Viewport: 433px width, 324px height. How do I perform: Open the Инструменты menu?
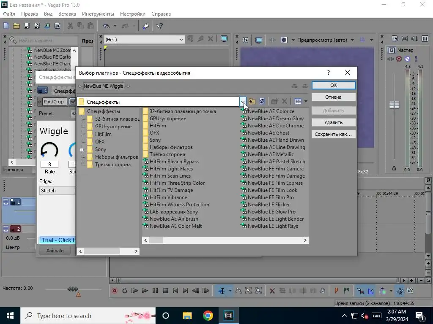coord(98,14)
